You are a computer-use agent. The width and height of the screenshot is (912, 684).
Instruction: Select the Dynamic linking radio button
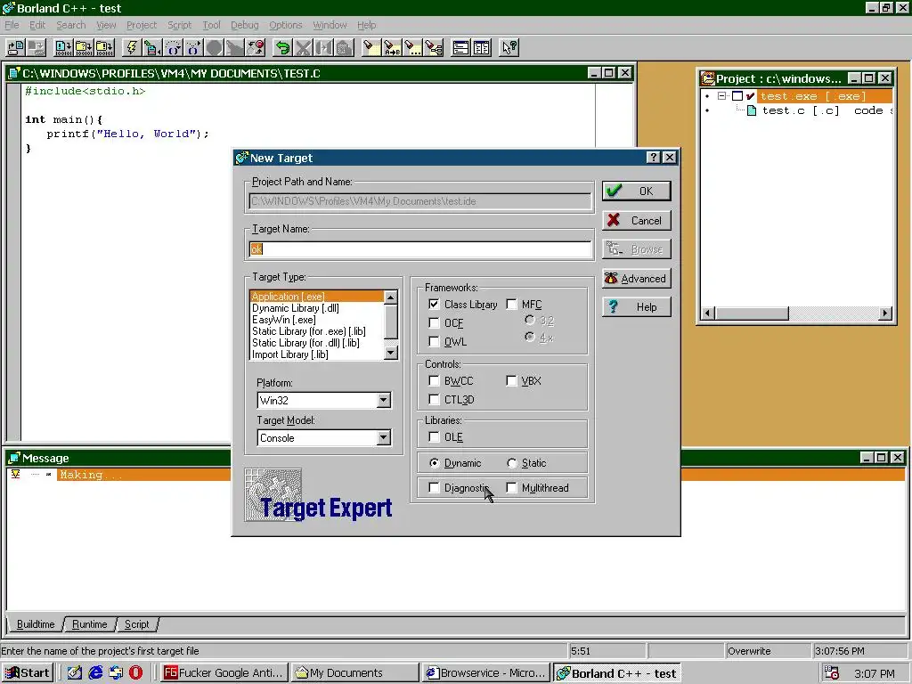click(x=434, y=463)
